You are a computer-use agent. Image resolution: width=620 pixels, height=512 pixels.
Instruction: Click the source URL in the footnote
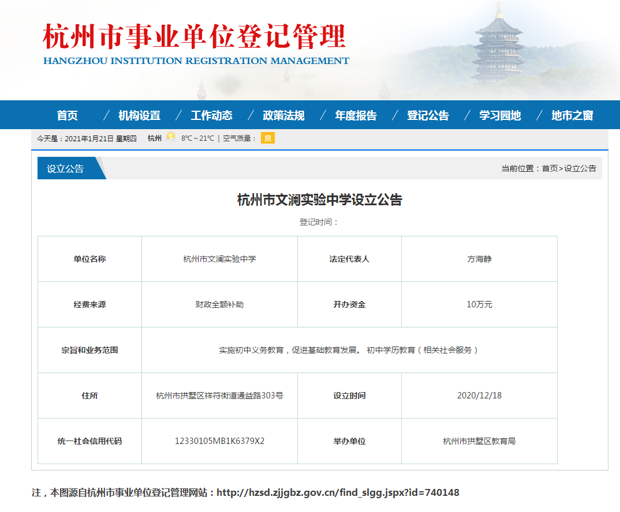pos(338,492)
